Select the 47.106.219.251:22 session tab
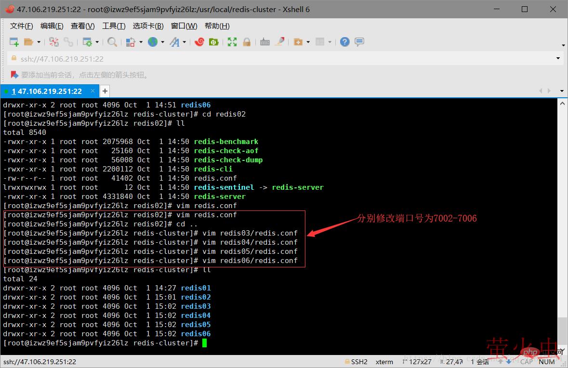This screenshot has width=568, height=368. [48, 91]
